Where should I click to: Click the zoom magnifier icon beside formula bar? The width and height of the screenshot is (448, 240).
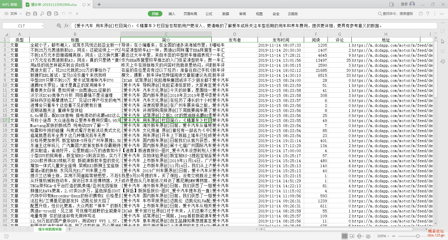(x=59, y=26)
